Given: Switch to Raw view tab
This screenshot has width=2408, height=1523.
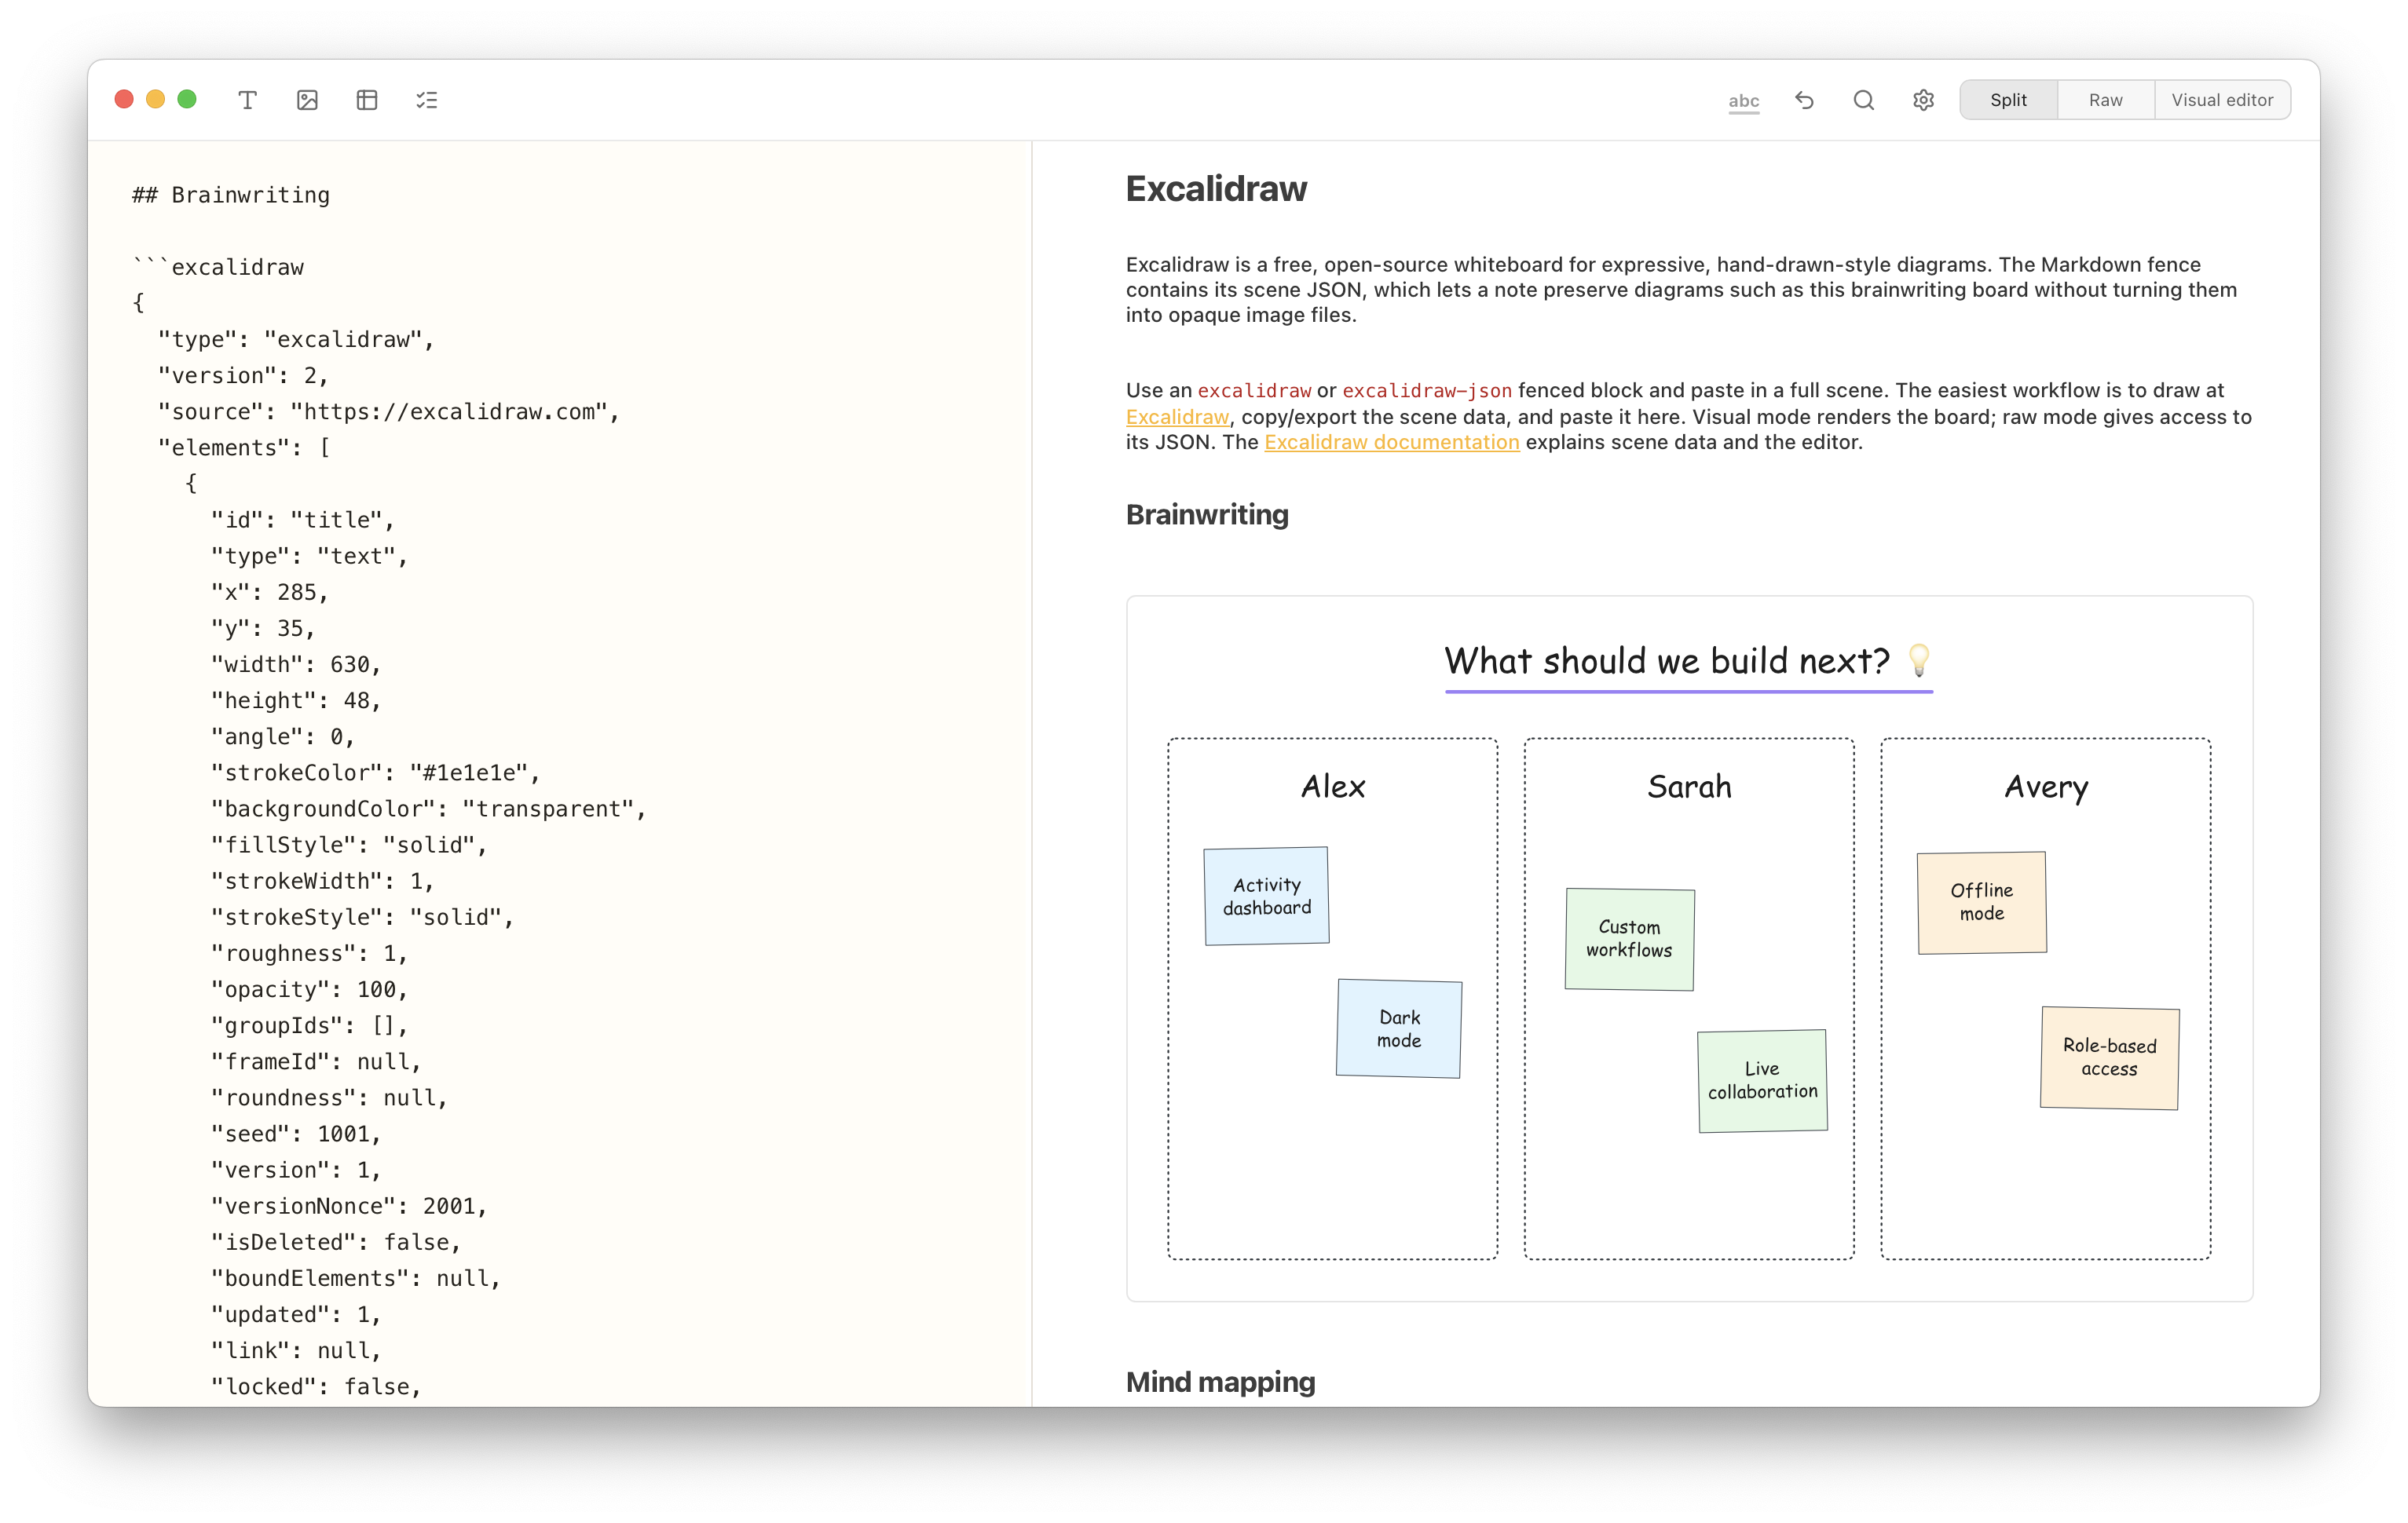Looking at the screenshot, I should [2105, 100].
